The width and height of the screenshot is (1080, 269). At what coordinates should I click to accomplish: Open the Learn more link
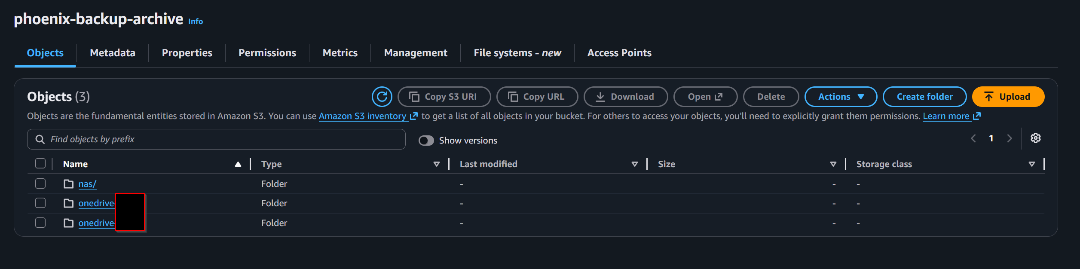[x=946, y=116]
